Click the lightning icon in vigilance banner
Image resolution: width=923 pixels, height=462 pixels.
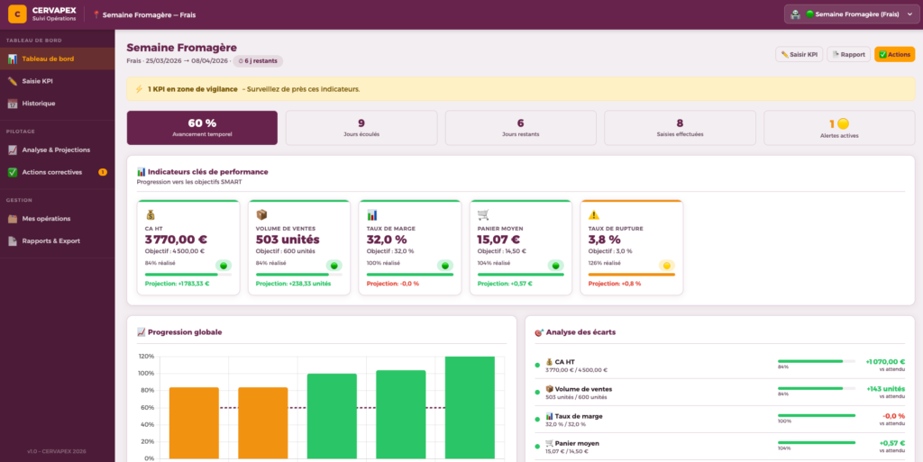click(x=139, y=89)
